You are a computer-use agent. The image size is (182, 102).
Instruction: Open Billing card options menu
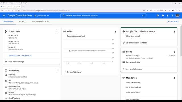[x=174, y=52]
